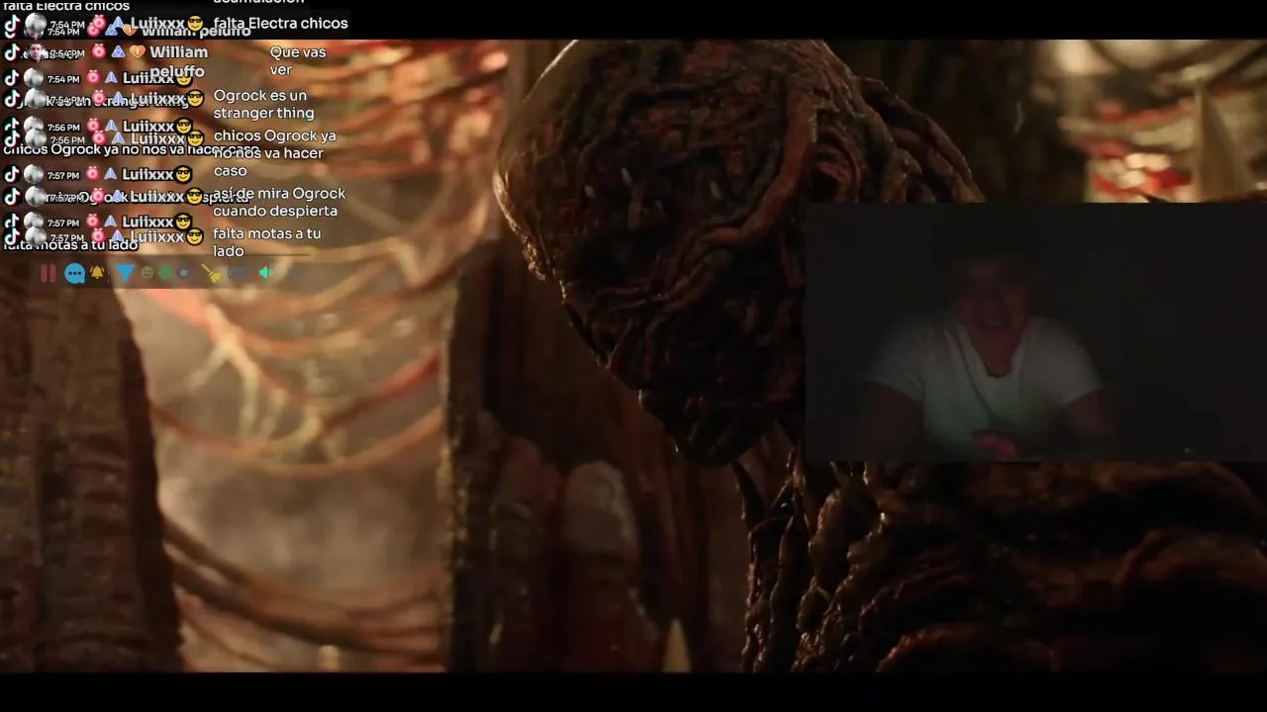
Task: Click William's profile avatar with face photo
Action: pos(36,52)
